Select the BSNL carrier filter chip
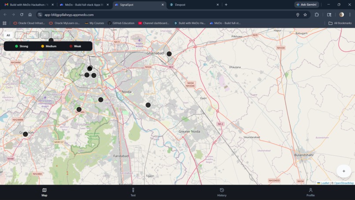Image resolution: width=355 pixels, height=200 pixels. click(57, 35)
